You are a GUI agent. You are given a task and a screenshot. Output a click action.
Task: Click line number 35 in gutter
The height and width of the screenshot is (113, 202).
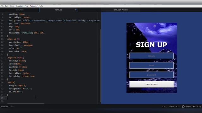pos(2,98)
